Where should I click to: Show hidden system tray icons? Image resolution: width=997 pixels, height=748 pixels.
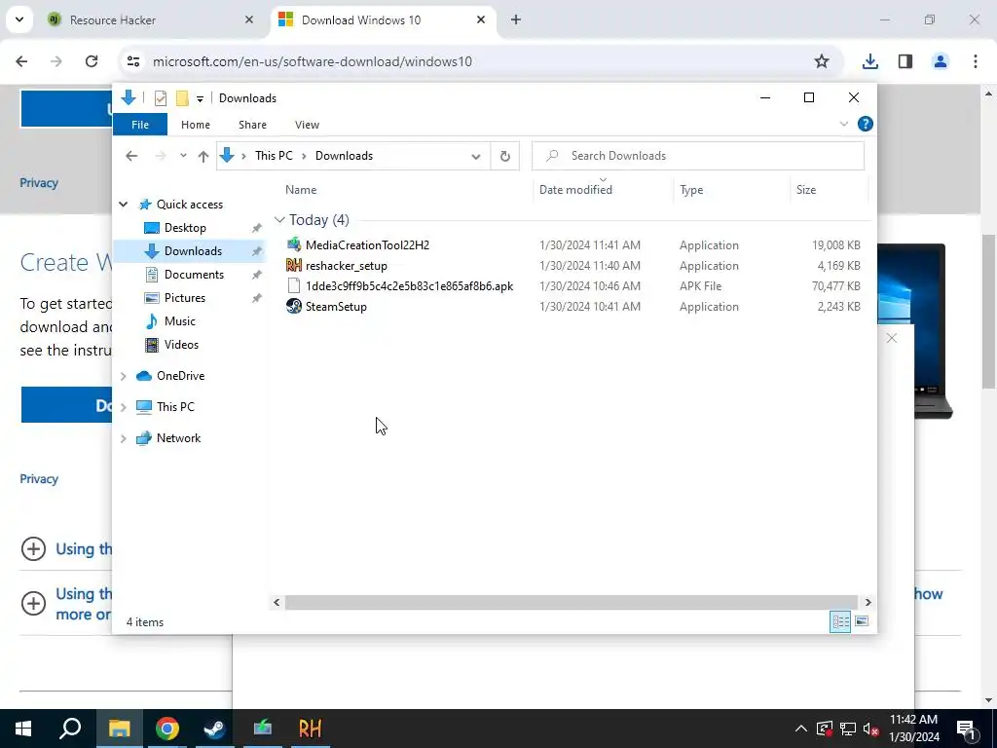800,729
